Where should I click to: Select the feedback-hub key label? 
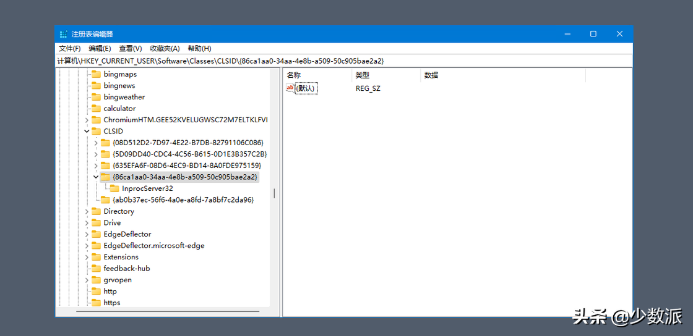click(126, 269)
